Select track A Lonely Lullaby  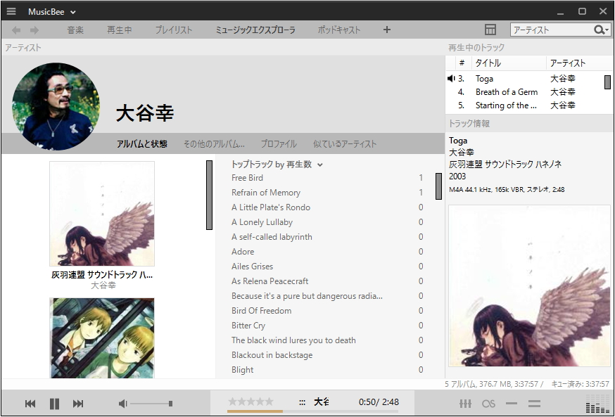click(x=327, y=222)
